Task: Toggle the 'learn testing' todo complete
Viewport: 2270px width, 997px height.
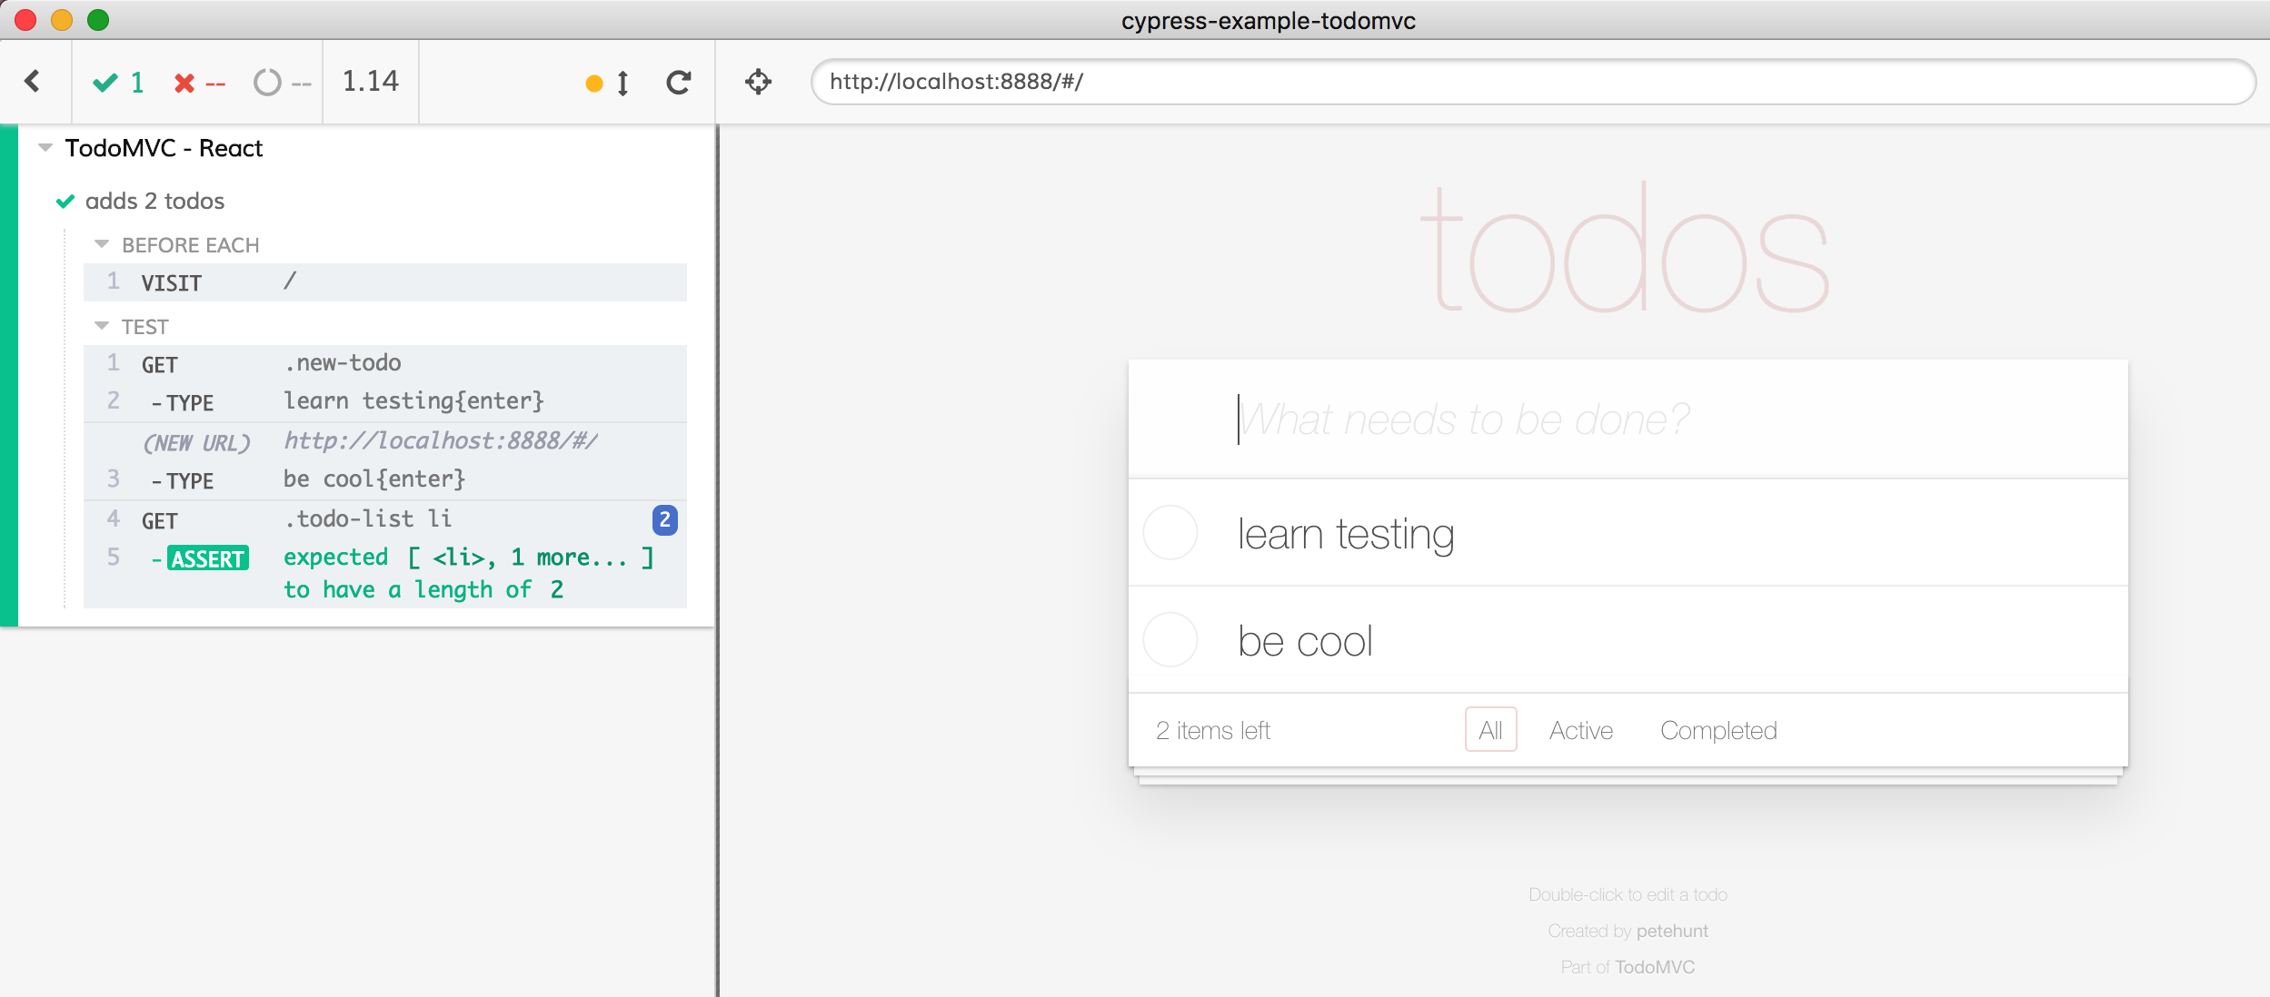Action: (x=1170, y=533)
